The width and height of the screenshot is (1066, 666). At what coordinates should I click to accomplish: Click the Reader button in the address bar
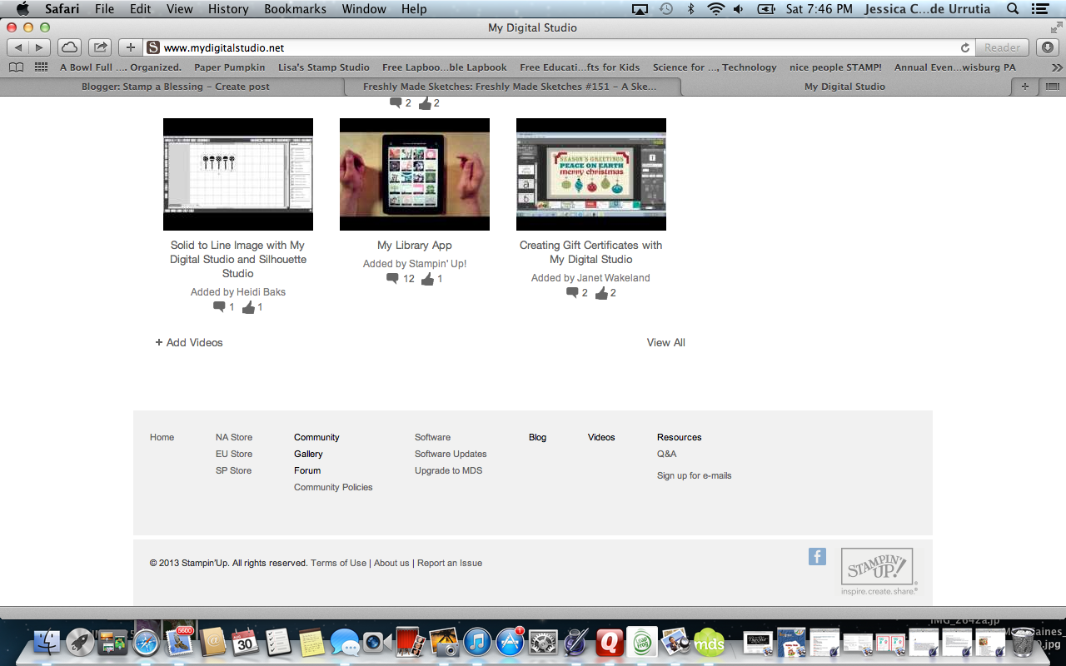point(1002,47)
